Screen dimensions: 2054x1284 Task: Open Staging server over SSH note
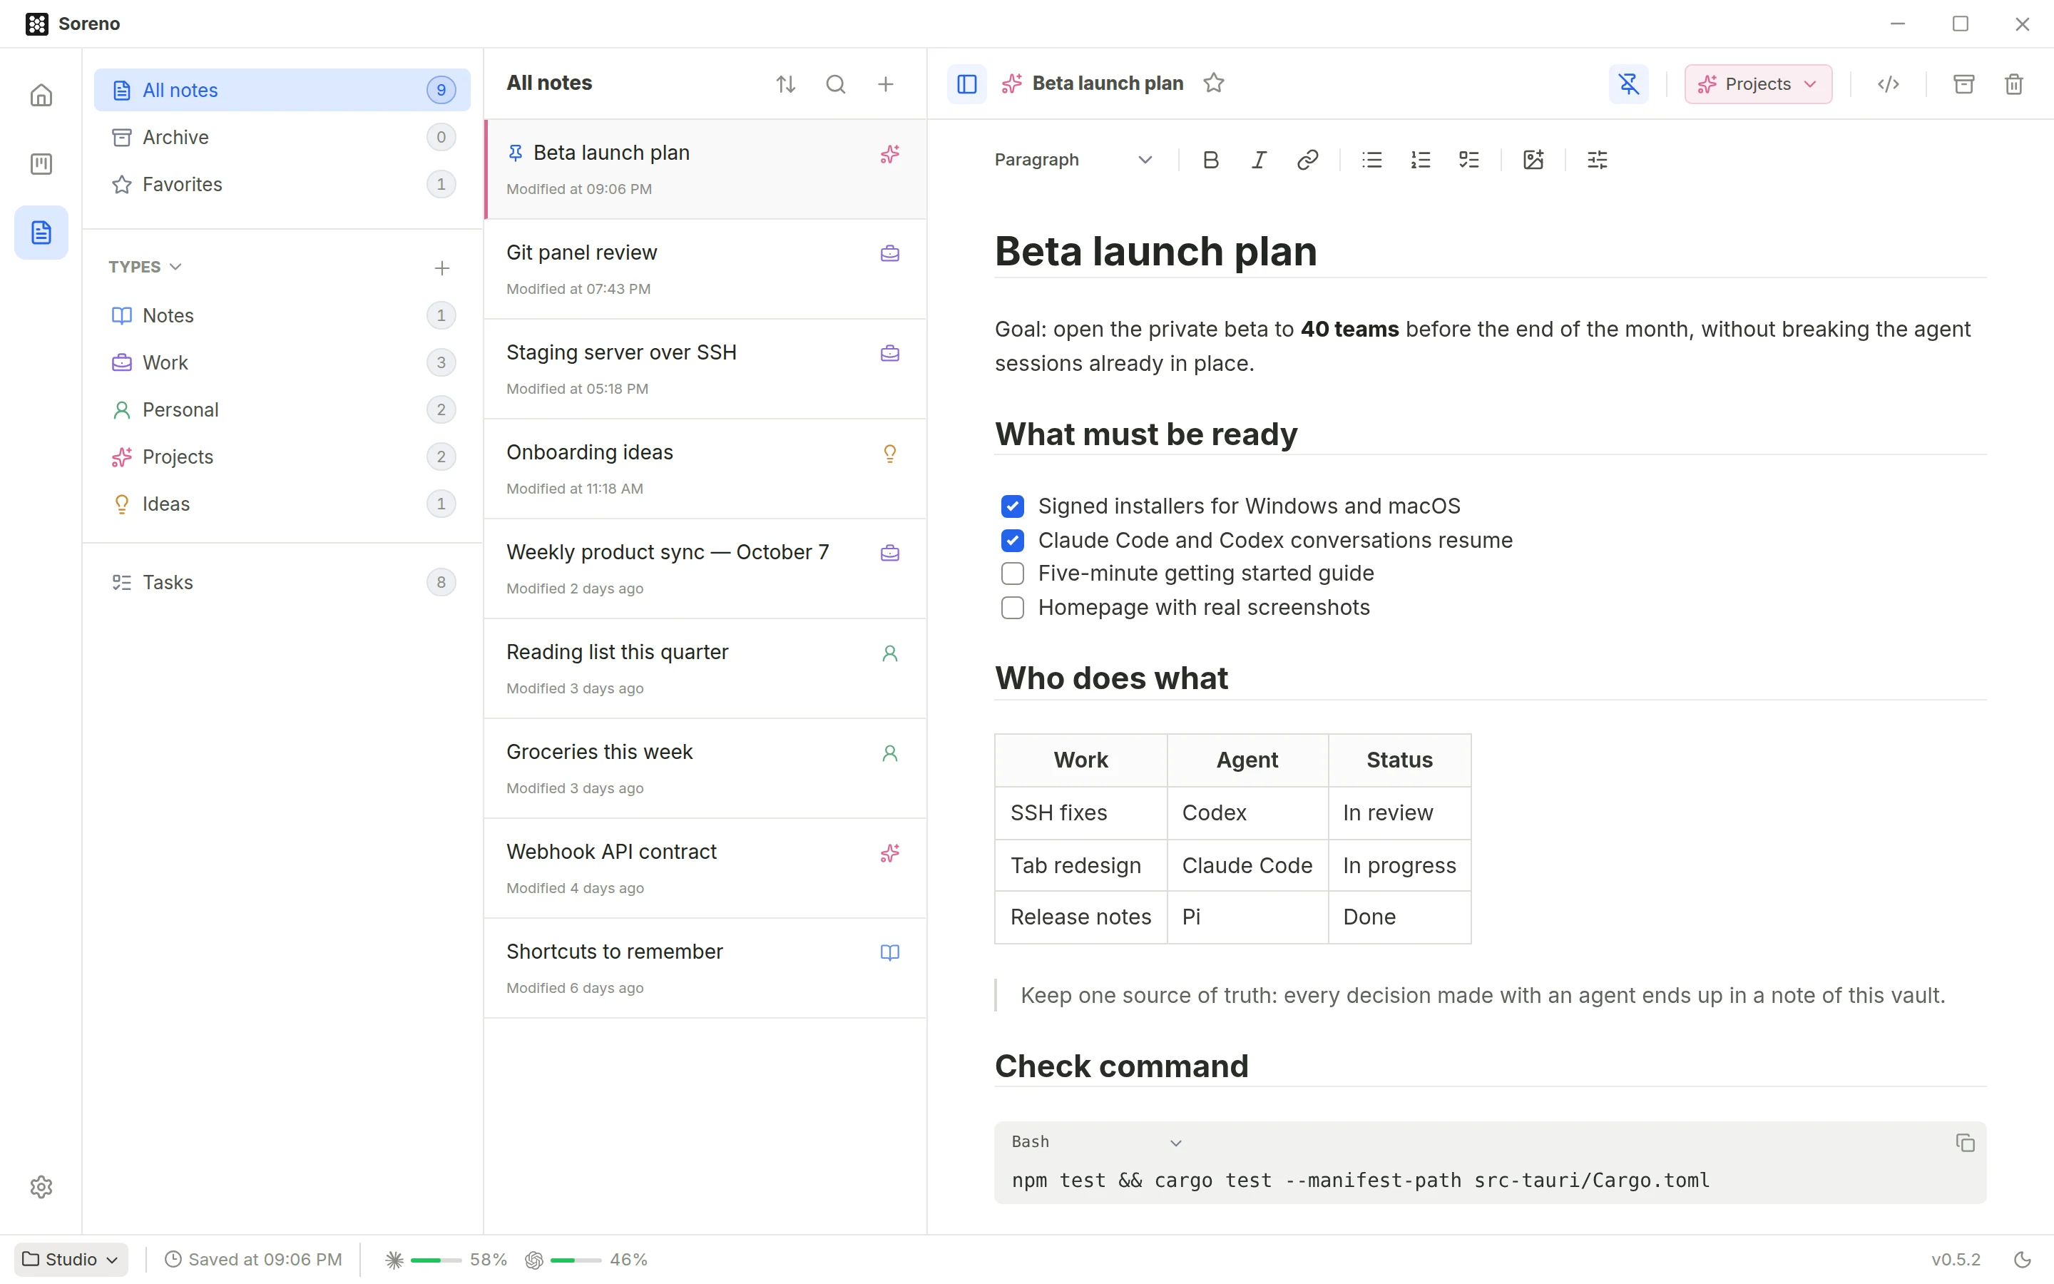(705, 369)
